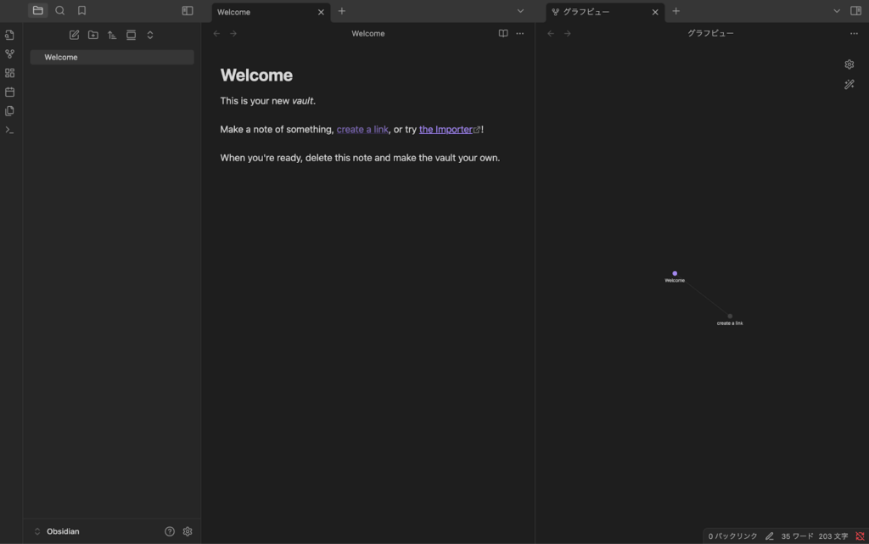The width and height of the screenshot is (869, 544).
Task: Open command palette ribbon icon
Action: point(9,130)
